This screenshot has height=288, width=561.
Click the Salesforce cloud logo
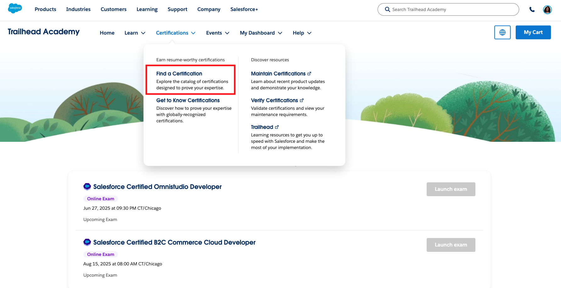(x=15, y=8)
